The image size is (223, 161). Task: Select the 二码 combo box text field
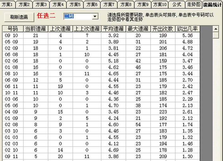pos(77,16)
